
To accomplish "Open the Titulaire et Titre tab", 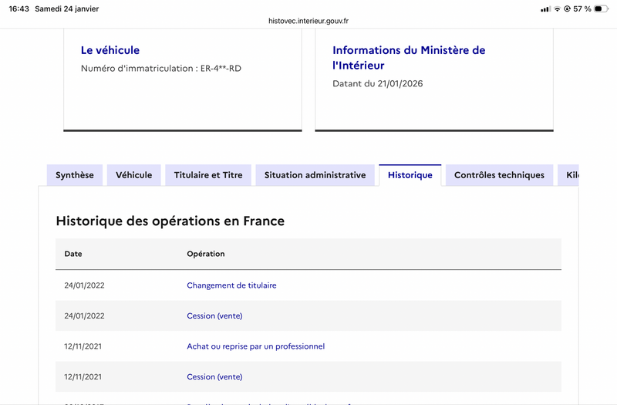I will tap(208, 175).
